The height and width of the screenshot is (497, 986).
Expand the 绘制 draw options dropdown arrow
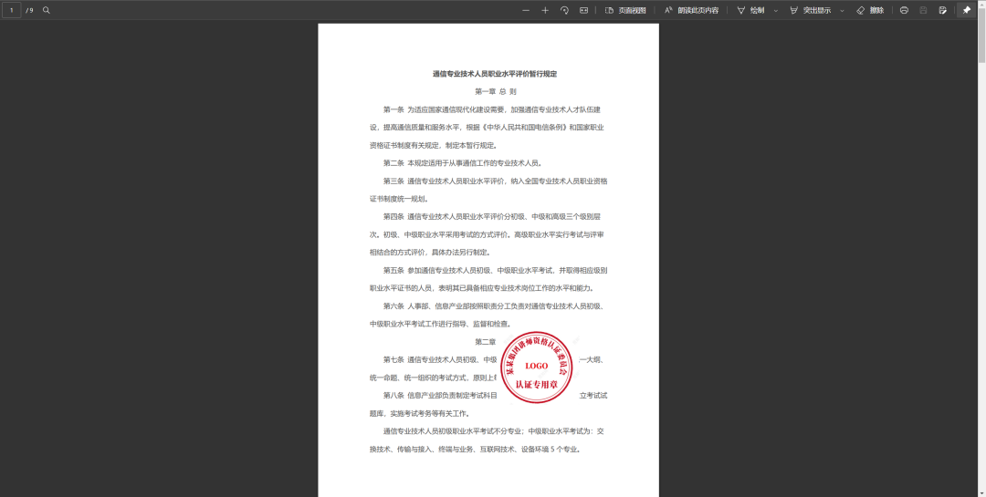775,11
